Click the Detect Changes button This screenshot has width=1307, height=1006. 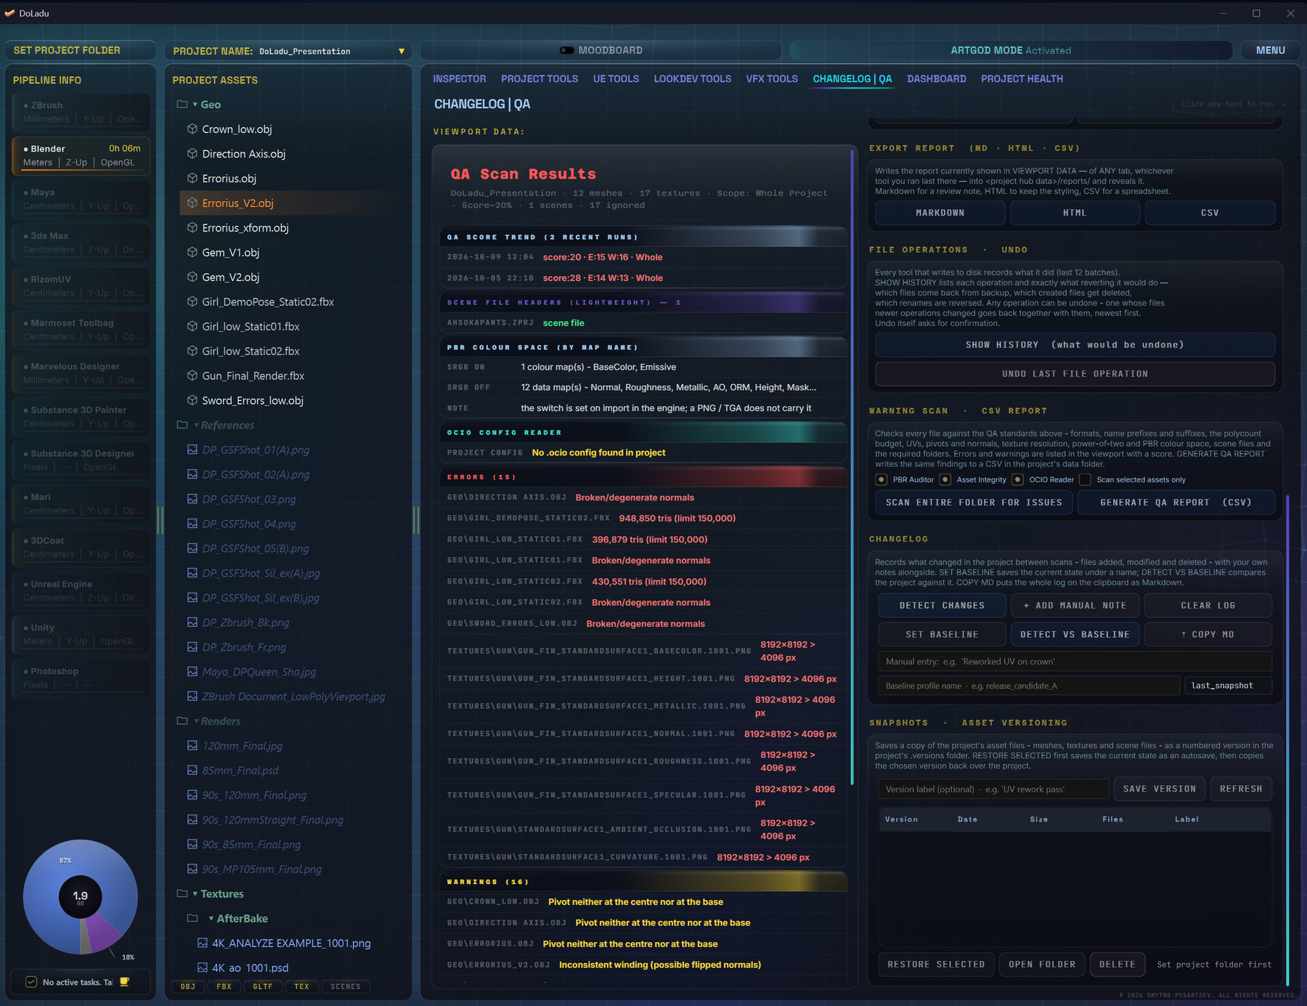tap(942, 606)
